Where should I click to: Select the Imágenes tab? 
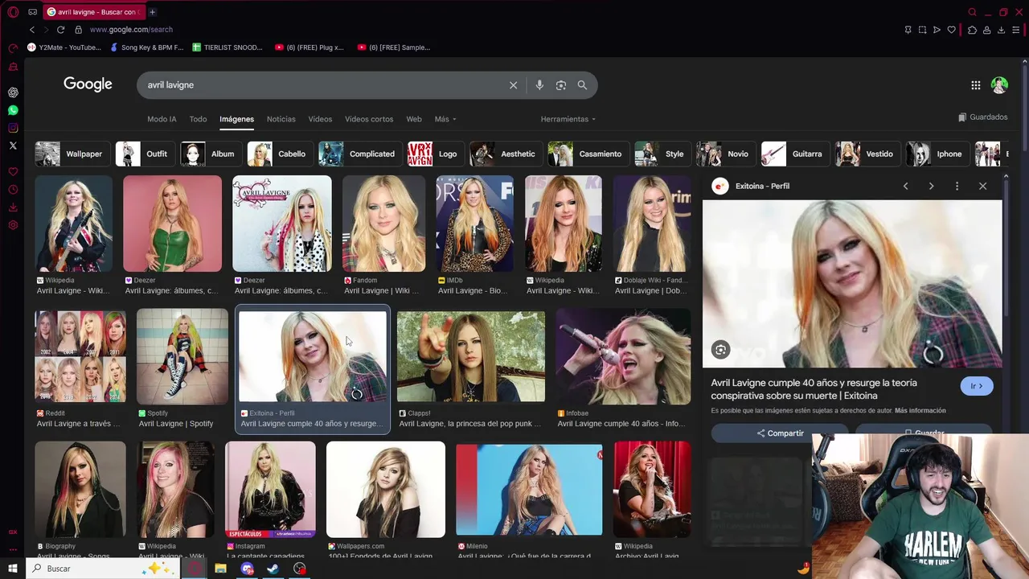[x=236, y=119]
